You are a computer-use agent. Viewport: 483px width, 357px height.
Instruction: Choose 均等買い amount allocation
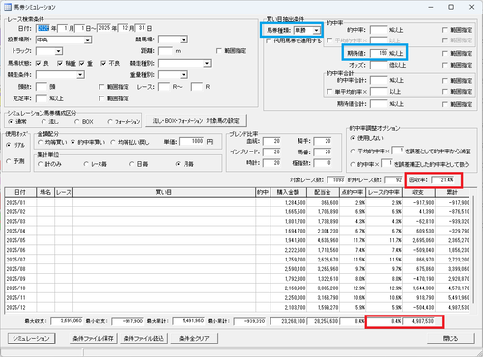(41, 142)
